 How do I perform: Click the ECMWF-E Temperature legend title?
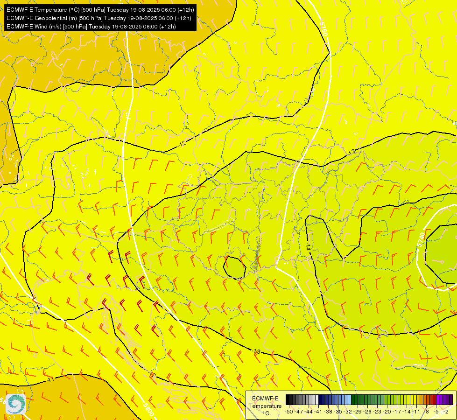coord(265,402)
